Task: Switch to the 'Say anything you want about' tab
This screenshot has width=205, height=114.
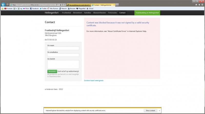Action: coord(79,5)
